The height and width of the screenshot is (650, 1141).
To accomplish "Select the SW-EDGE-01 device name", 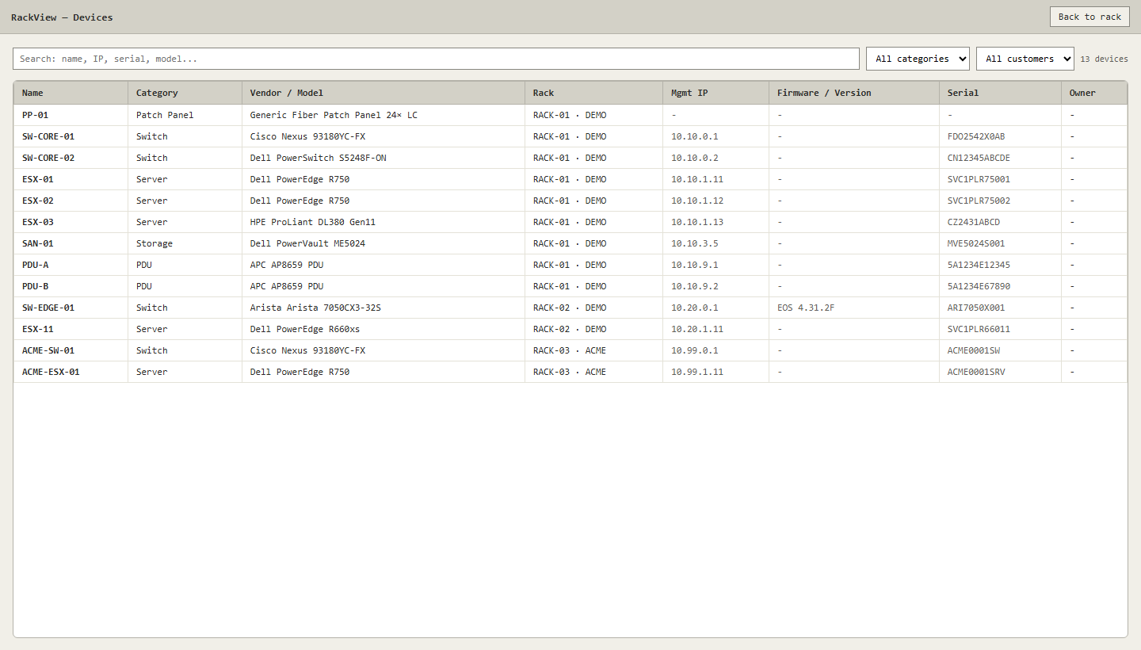I will pos(48,308).
